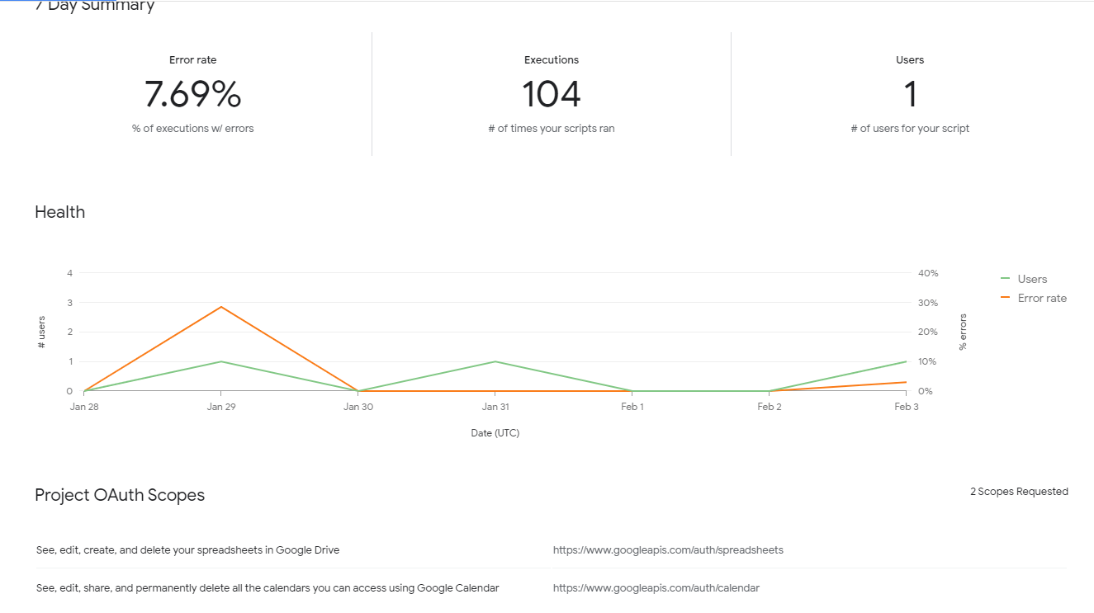The height and width of the screenshot is (613, 1094).
Task: Click the 7.69% error rate value
Action: click(192, 94)
